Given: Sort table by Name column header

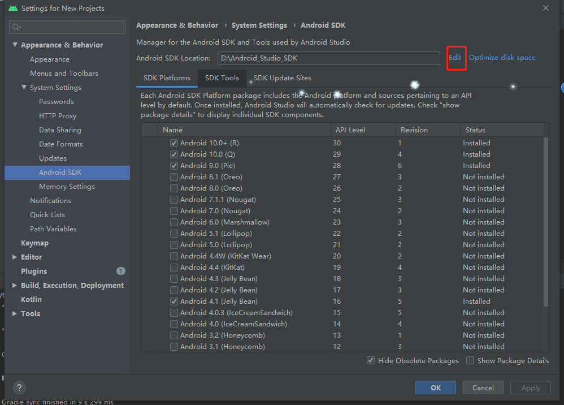Looking at the screenshot, I should (244, 130).
